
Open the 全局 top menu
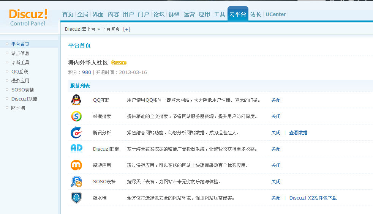[x=83, y=14]
